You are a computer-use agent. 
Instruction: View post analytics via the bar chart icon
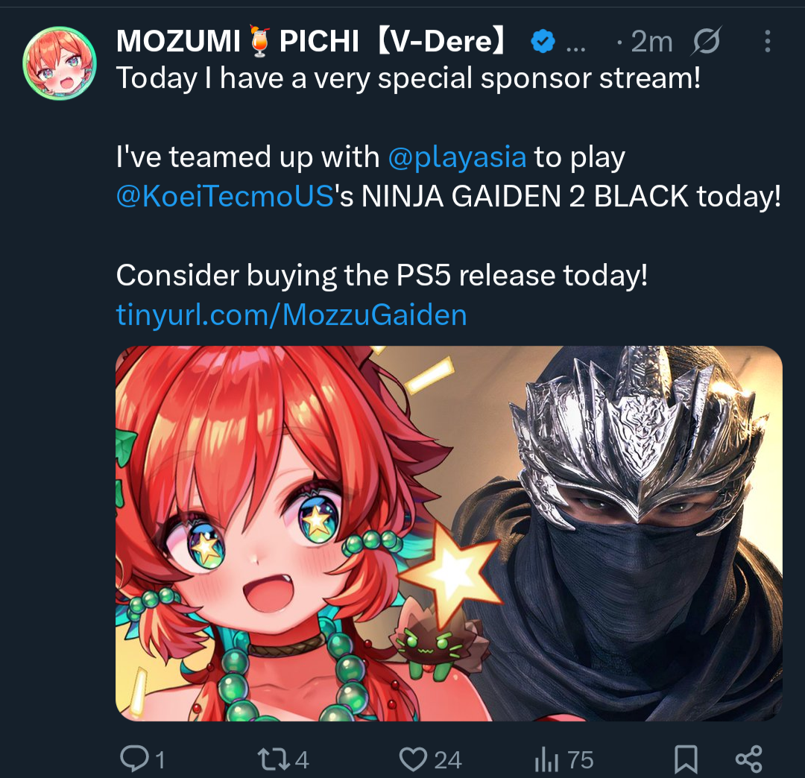pos(546,760)
